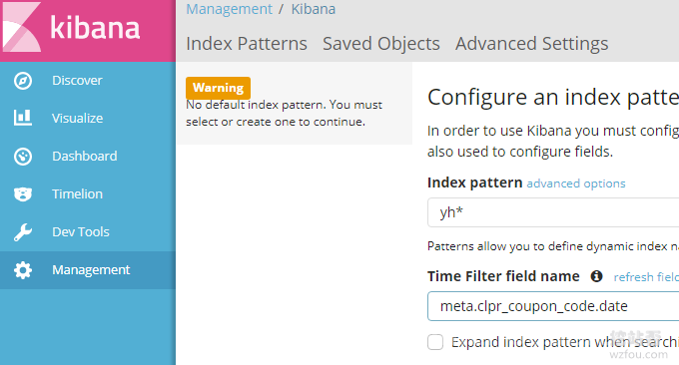679x365 pixels.
Task: Click into the yh* index pattern field
Action: (553, 212)
